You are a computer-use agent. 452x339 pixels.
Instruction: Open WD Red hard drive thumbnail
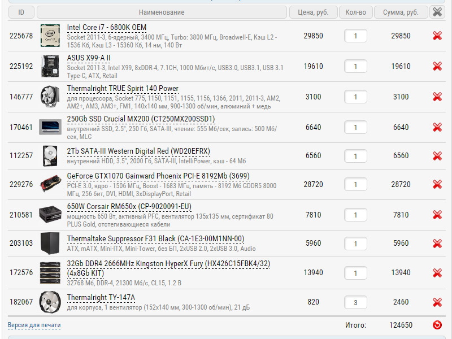tap(50, 156)
